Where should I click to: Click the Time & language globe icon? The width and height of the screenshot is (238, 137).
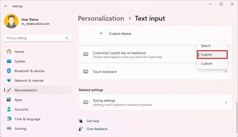tap(9, 119)
